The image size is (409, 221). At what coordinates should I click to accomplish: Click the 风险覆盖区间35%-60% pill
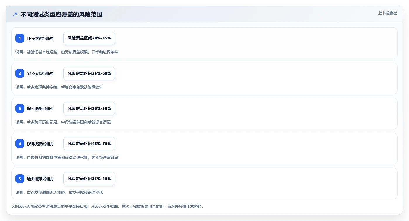[x=89, y=73]
